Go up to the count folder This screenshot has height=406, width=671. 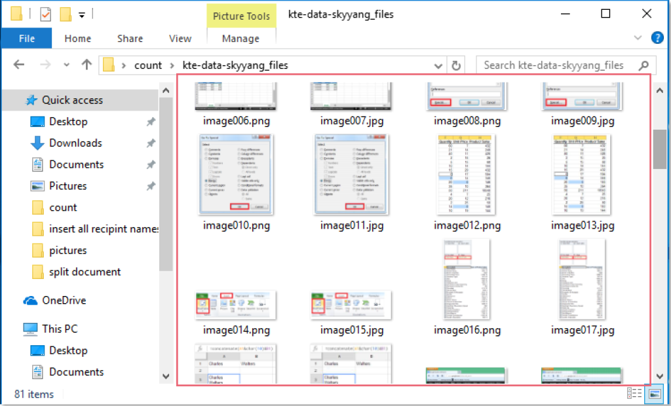[x=87, y=65]
